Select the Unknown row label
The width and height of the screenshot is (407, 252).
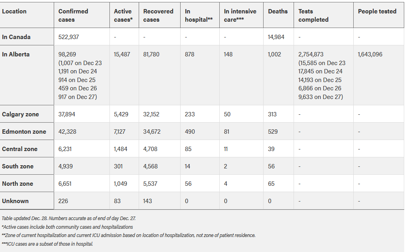15,201
